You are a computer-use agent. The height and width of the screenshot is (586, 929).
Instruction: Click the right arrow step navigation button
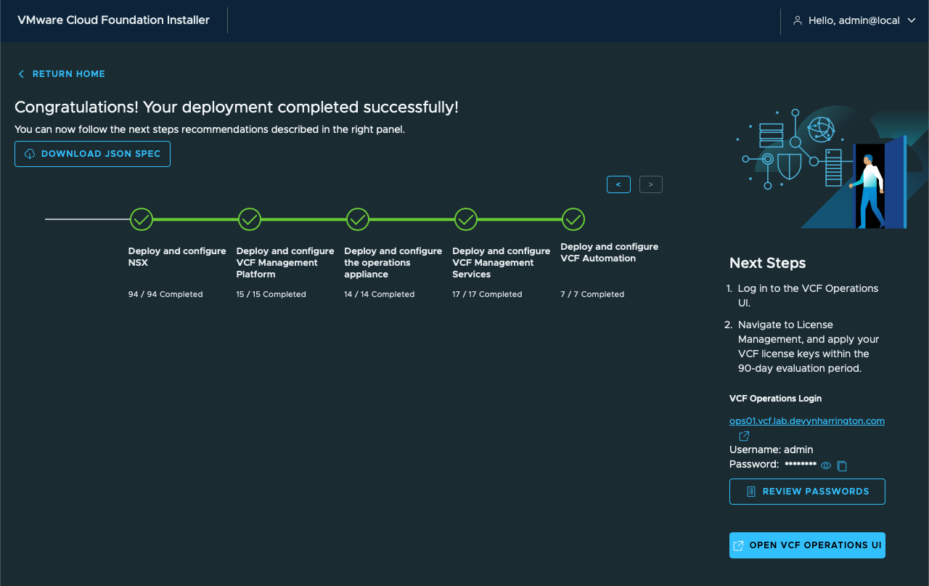(651, 184)
